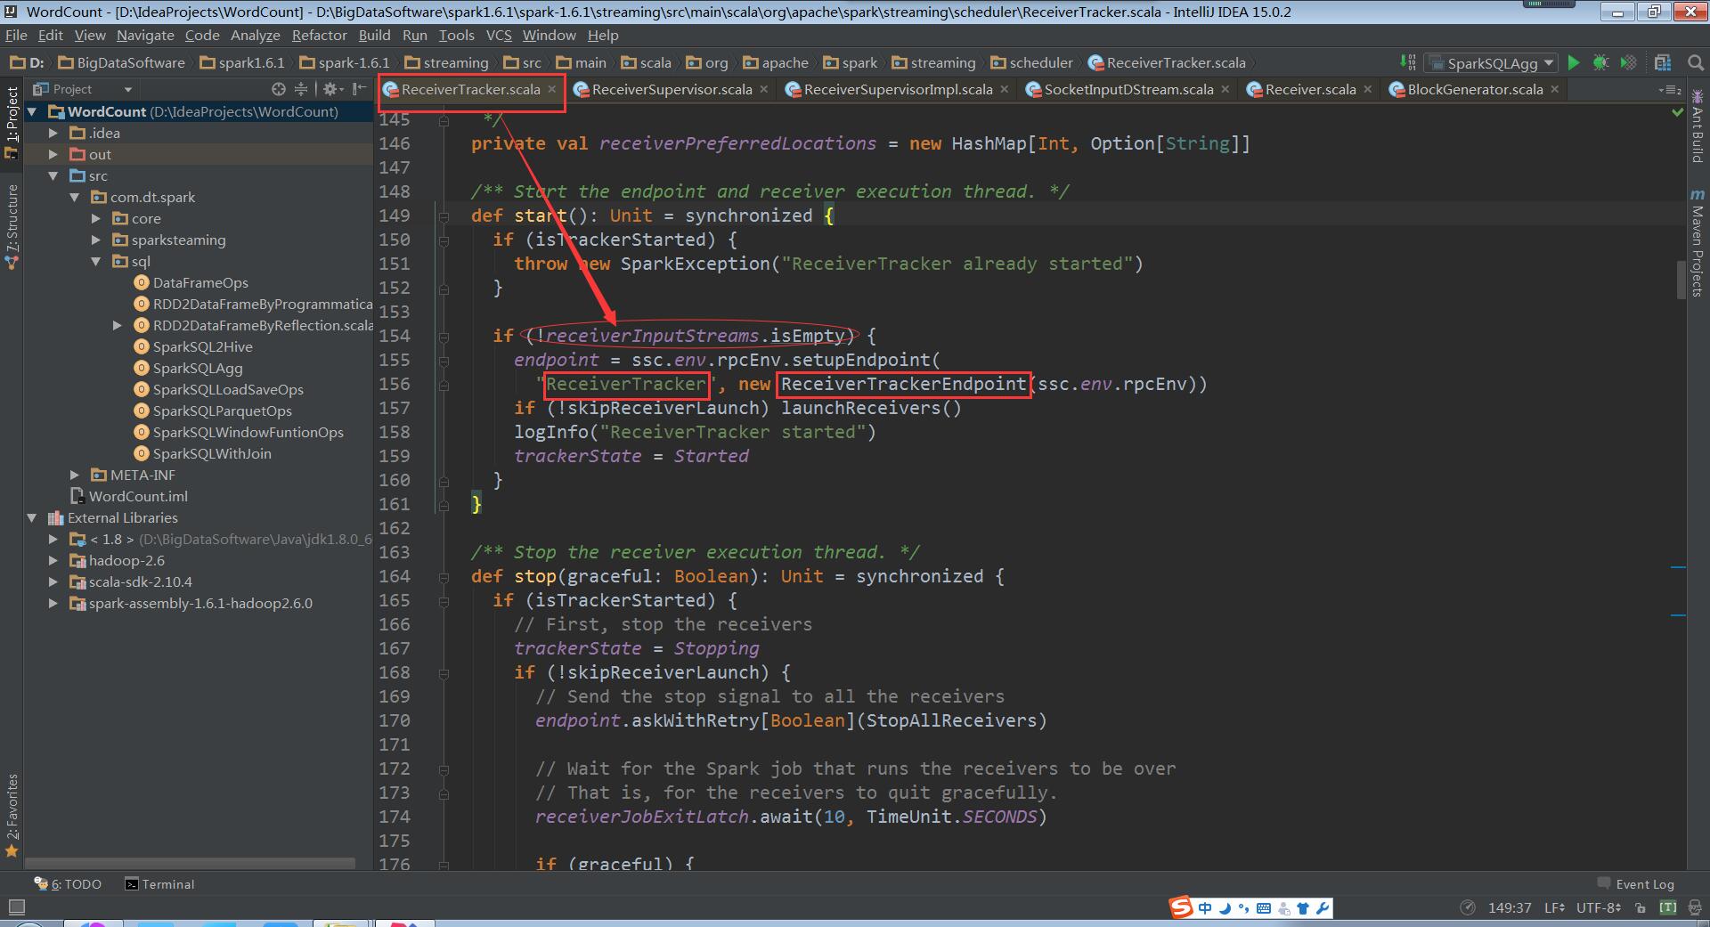The image size is (1710, 927).
Task: Toggle the 7: Structure tool window
Action: [12, 226]
